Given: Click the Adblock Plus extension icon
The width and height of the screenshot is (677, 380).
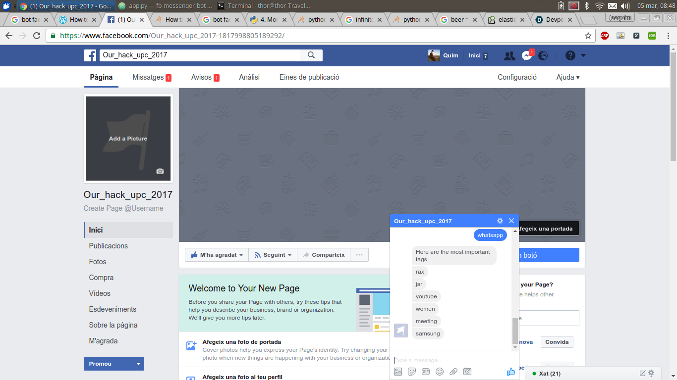Looking at the screenshot, I should point(605,36).
